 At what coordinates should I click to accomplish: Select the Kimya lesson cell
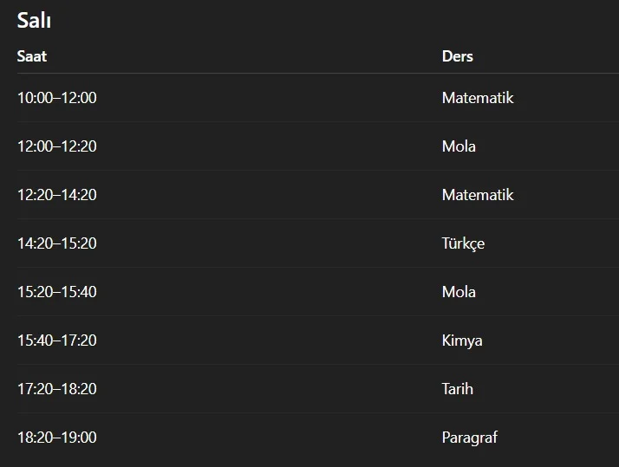[x=462, y=341]
